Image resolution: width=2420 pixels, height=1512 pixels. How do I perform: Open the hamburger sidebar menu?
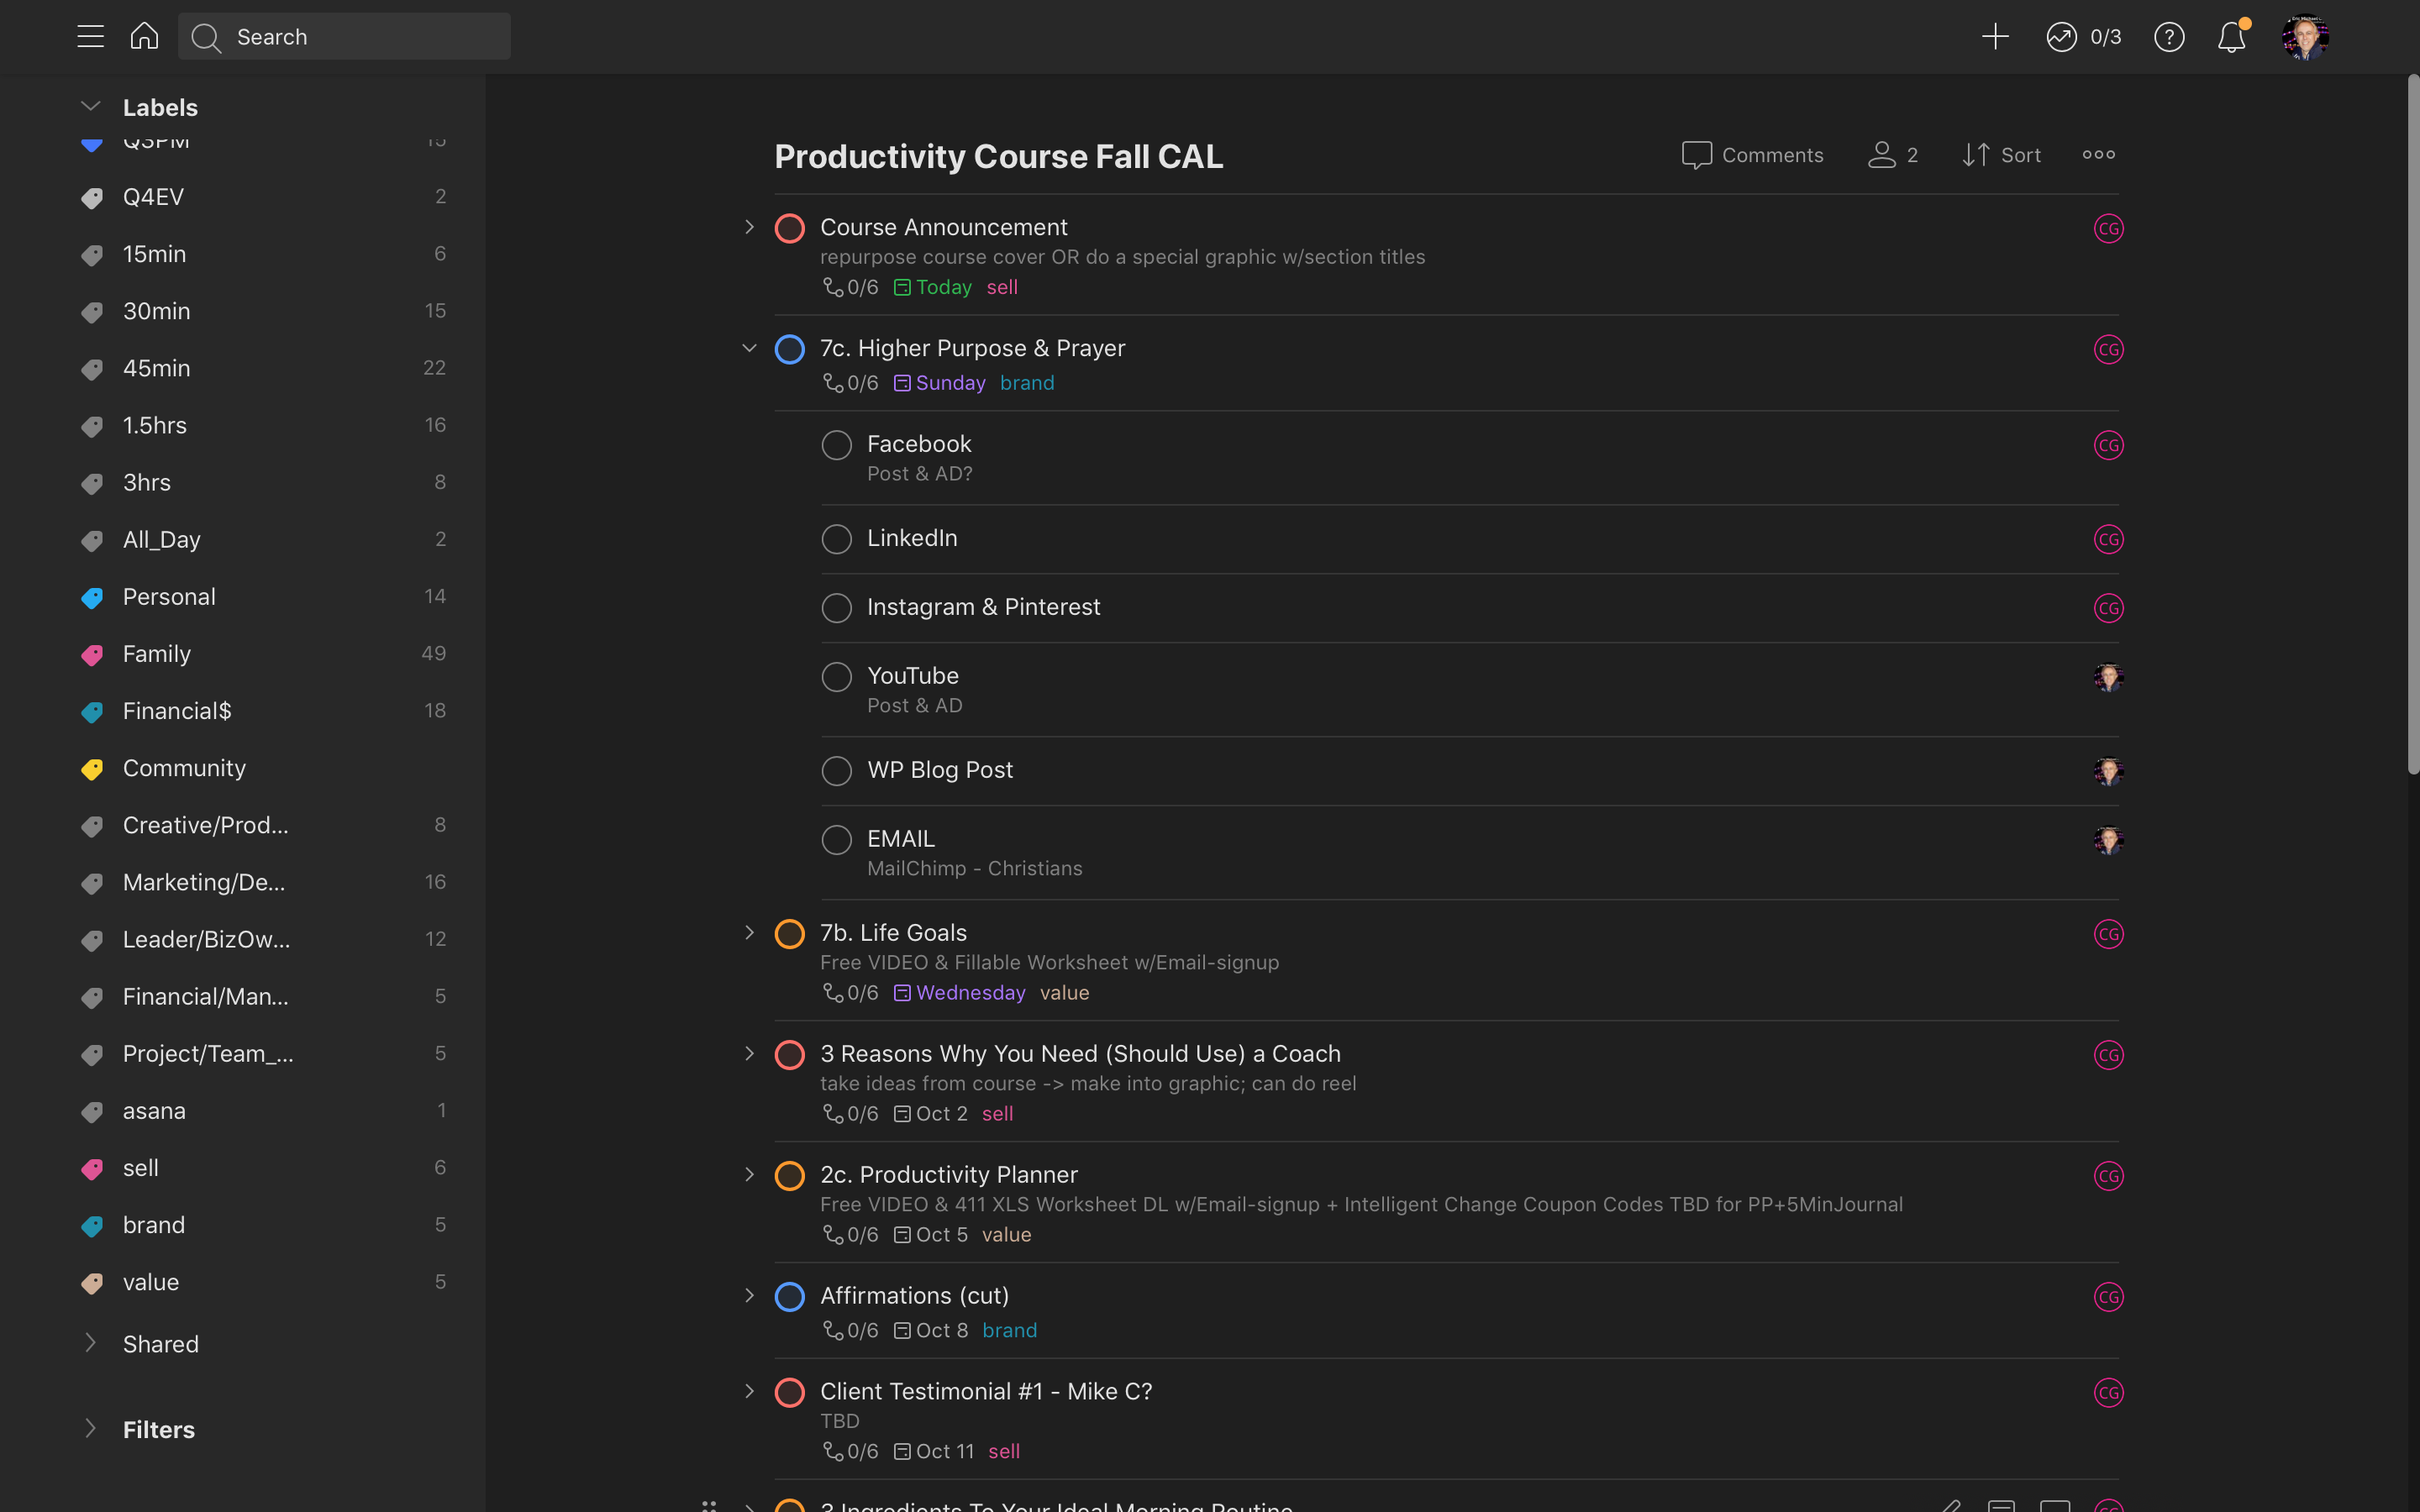tap(90, 37)
